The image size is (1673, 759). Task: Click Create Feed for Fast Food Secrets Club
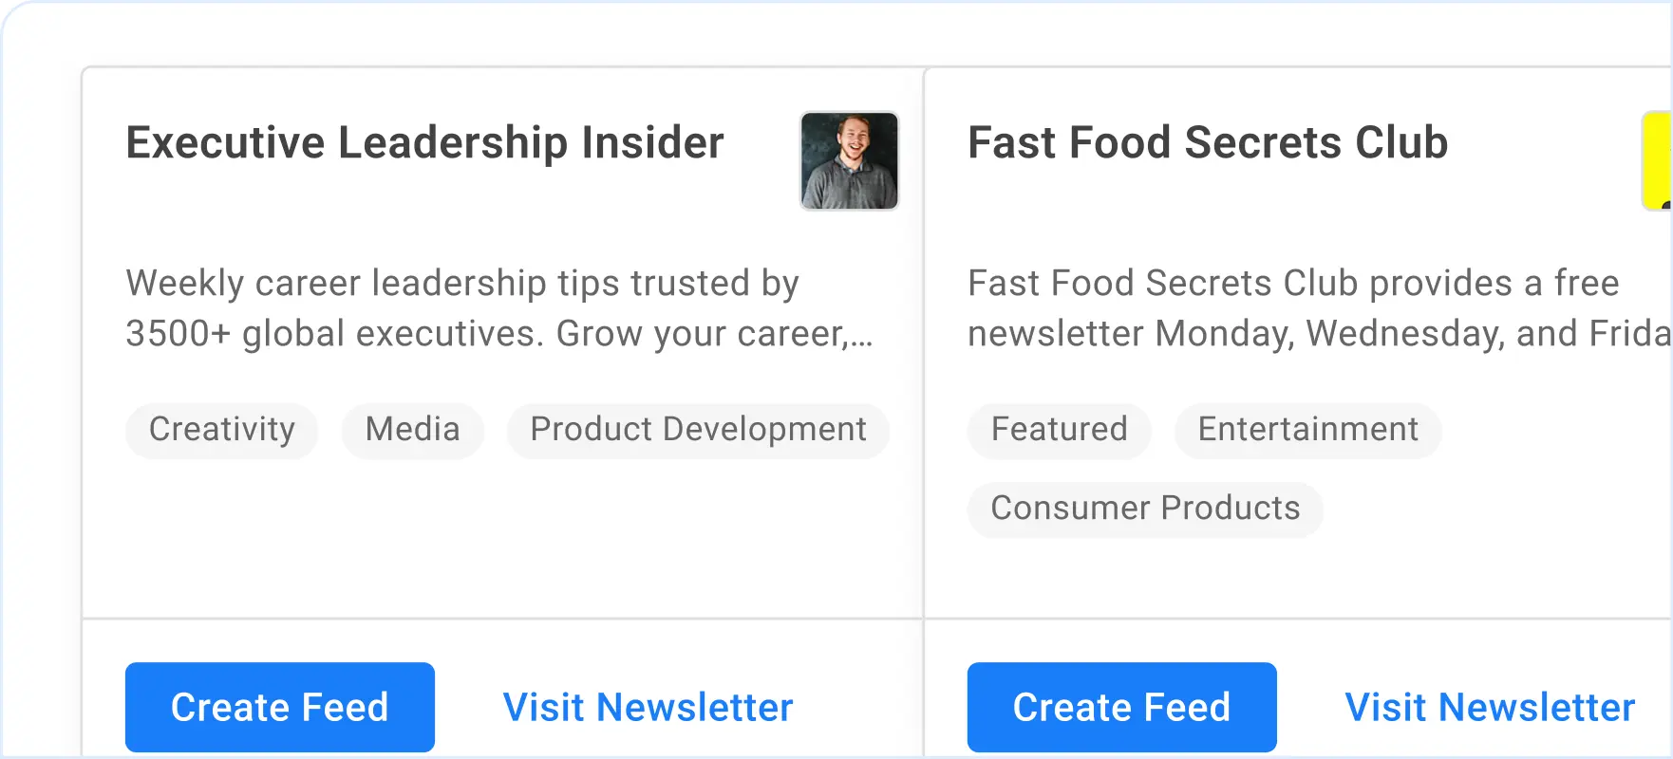click(x=1121, y=706)
